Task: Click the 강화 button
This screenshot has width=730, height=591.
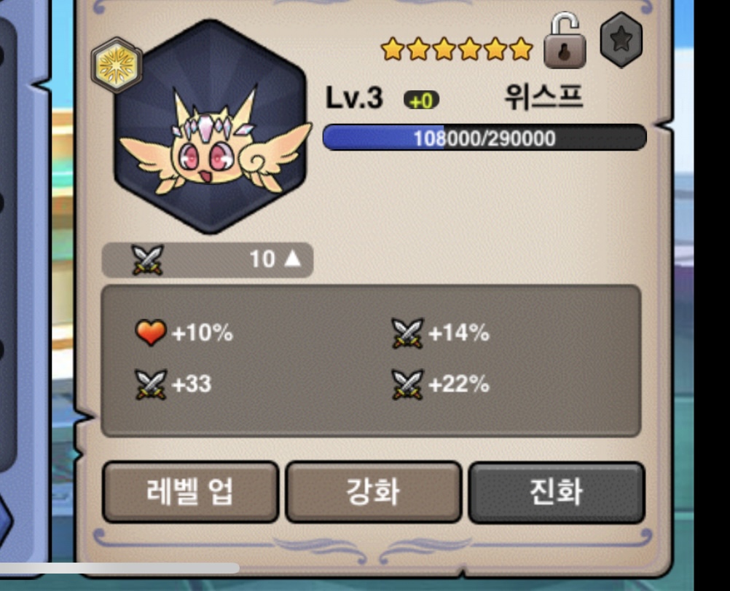Action: [x=373, y=491]
